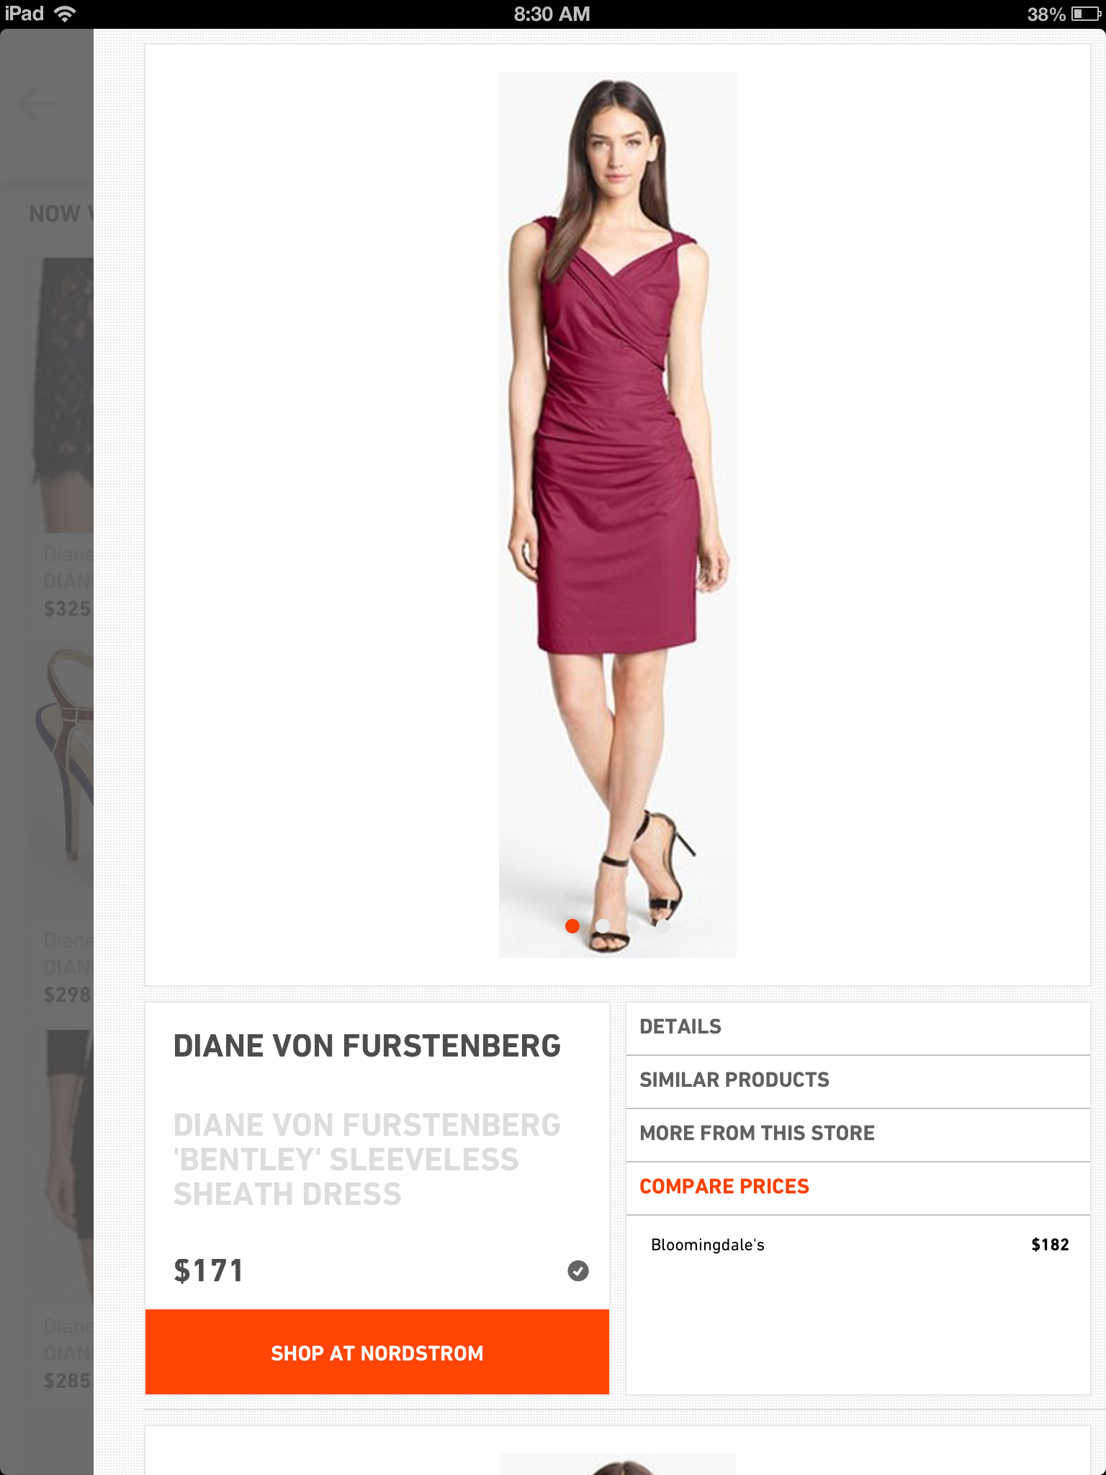1106x1475 pixels.
Task: Tap the checkmark icon beside $171 price
Action: point(577,1270)
